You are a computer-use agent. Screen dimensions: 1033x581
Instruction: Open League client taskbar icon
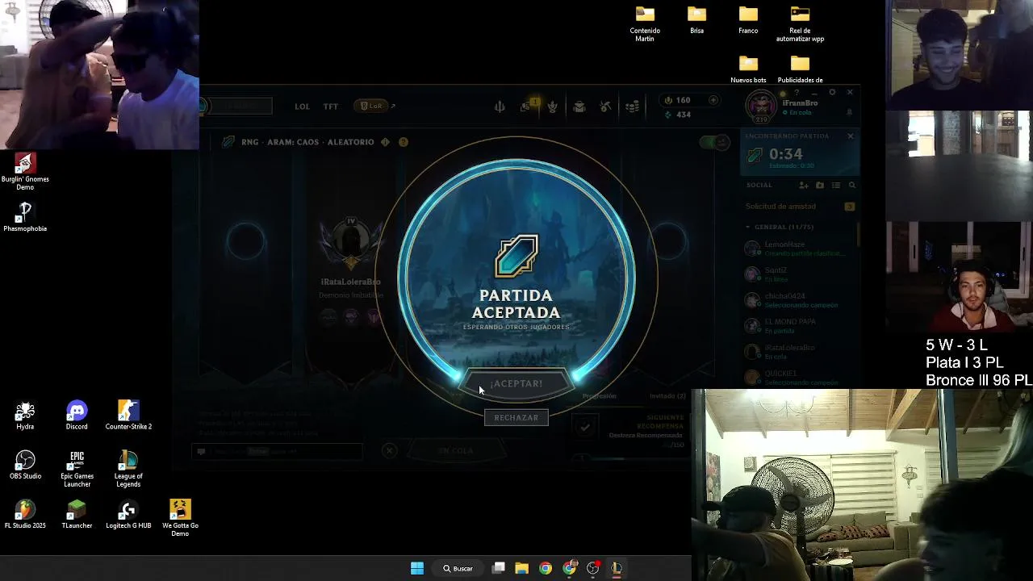point(617,568)
